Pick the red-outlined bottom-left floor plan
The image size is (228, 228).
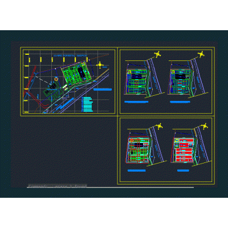point(137,150)
